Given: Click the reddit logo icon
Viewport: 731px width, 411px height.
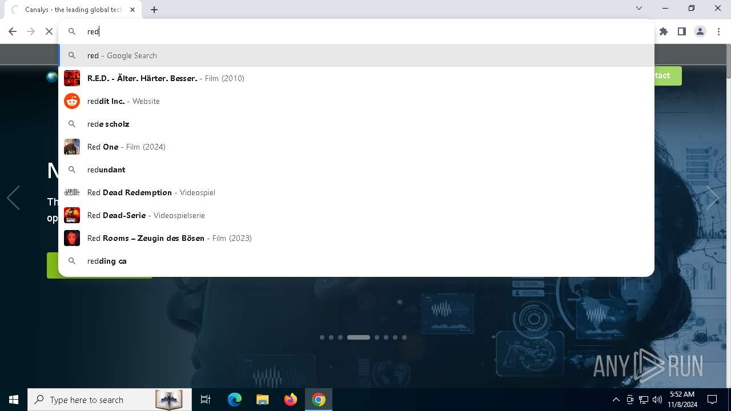Looking at the screenshot, I should click(x=72, y=101).
